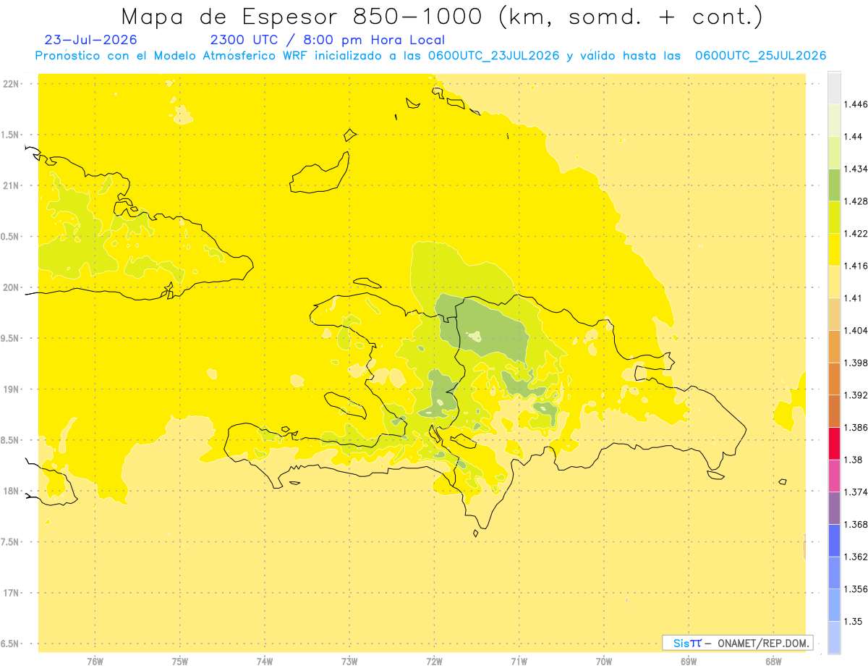Click the legend value '1.44'

(853, 137)
